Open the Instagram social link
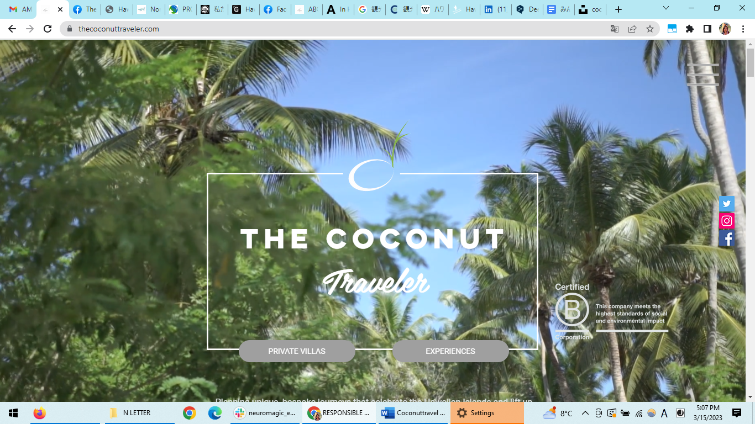755x424 pixels. tap(727, 221)
